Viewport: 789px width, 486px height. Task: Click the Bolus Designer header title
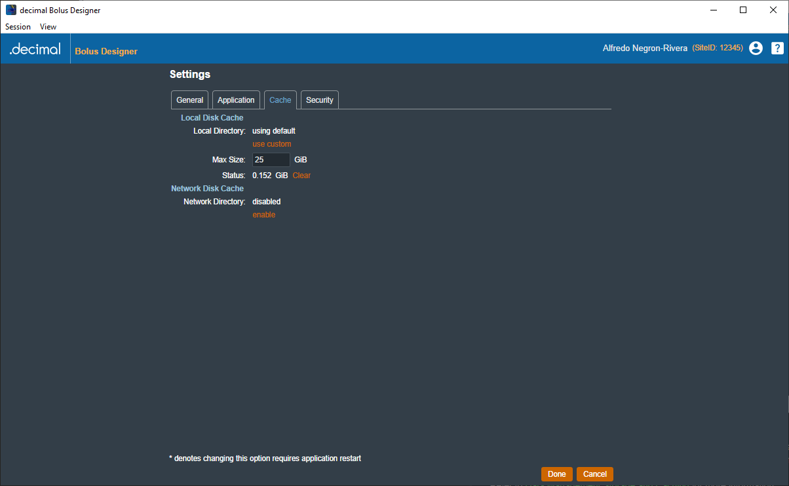[106, 51]
